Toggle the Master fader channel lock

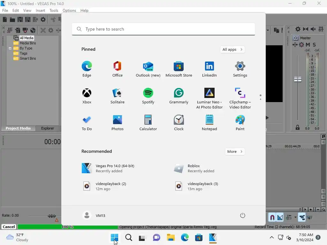click(298, 128)
